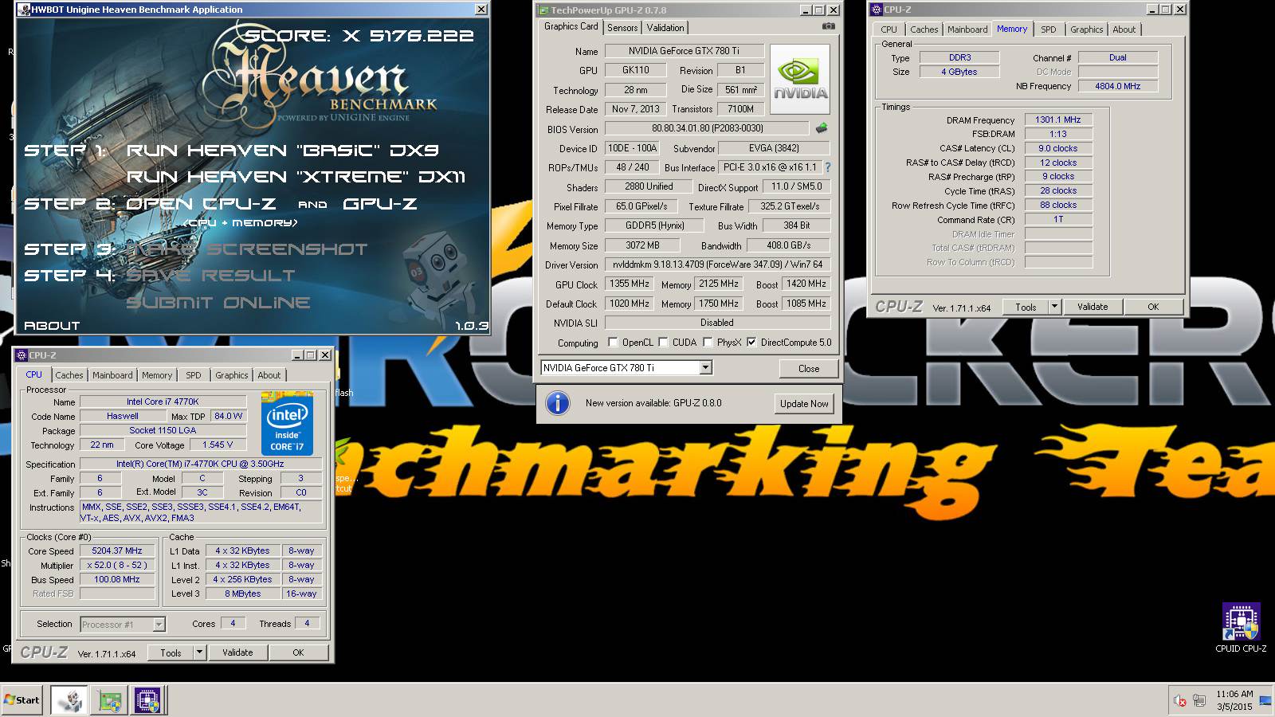Screen dimensions: 1275x717
Task: Click GPU-Z link in Heaven step 2
Action: [380, 203]
